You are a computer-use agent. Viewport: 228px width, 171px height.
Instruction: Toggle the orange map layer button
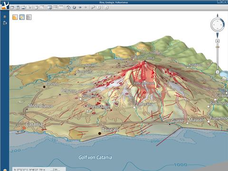coord(15,17)
